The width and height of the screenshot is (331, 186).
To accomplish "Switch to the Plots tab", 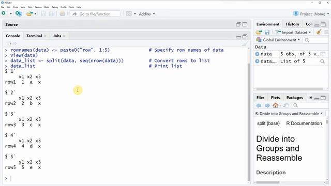I will tap(275, 98).
